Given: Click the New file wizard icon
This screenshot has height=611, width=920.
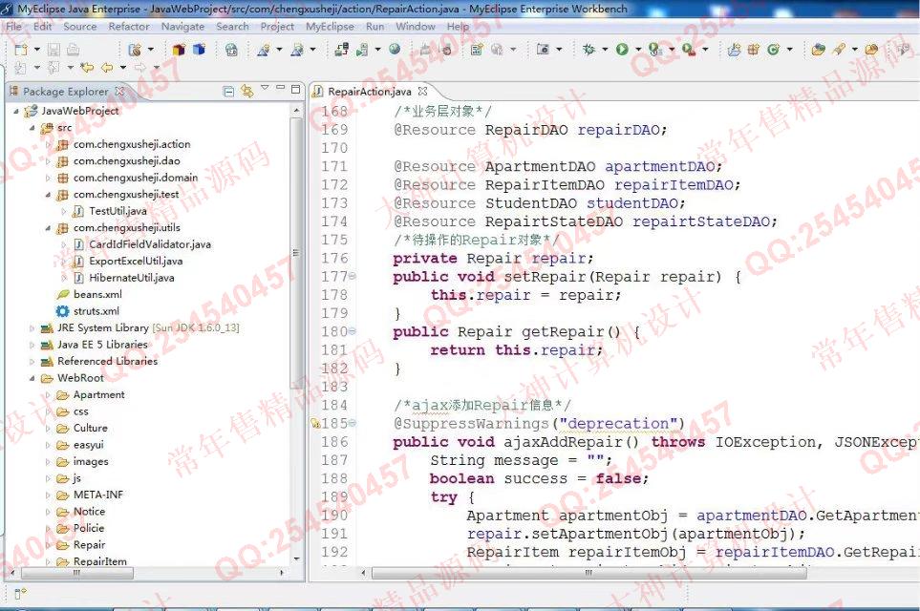Looking at the screenshot, I should pyautogui.click(x=21, y=50).
